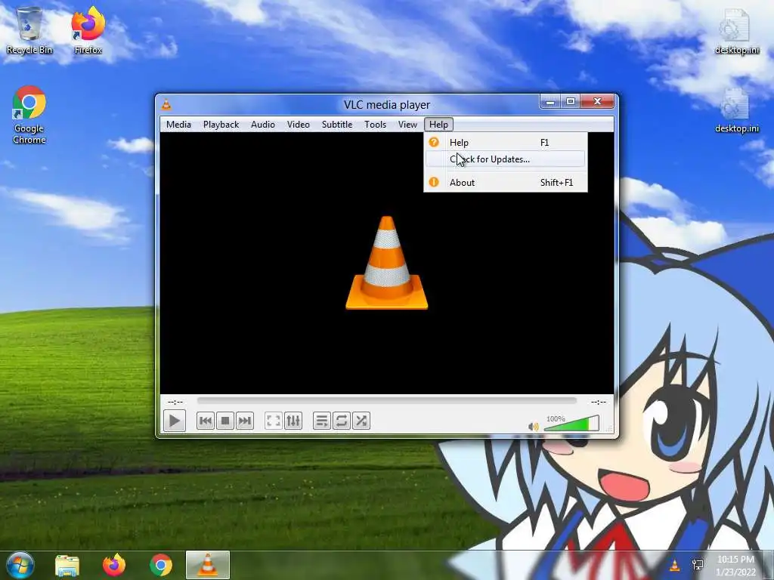The image size is (774, 580).
Task: Close the VLC media player window
Action: pos(598,102)
